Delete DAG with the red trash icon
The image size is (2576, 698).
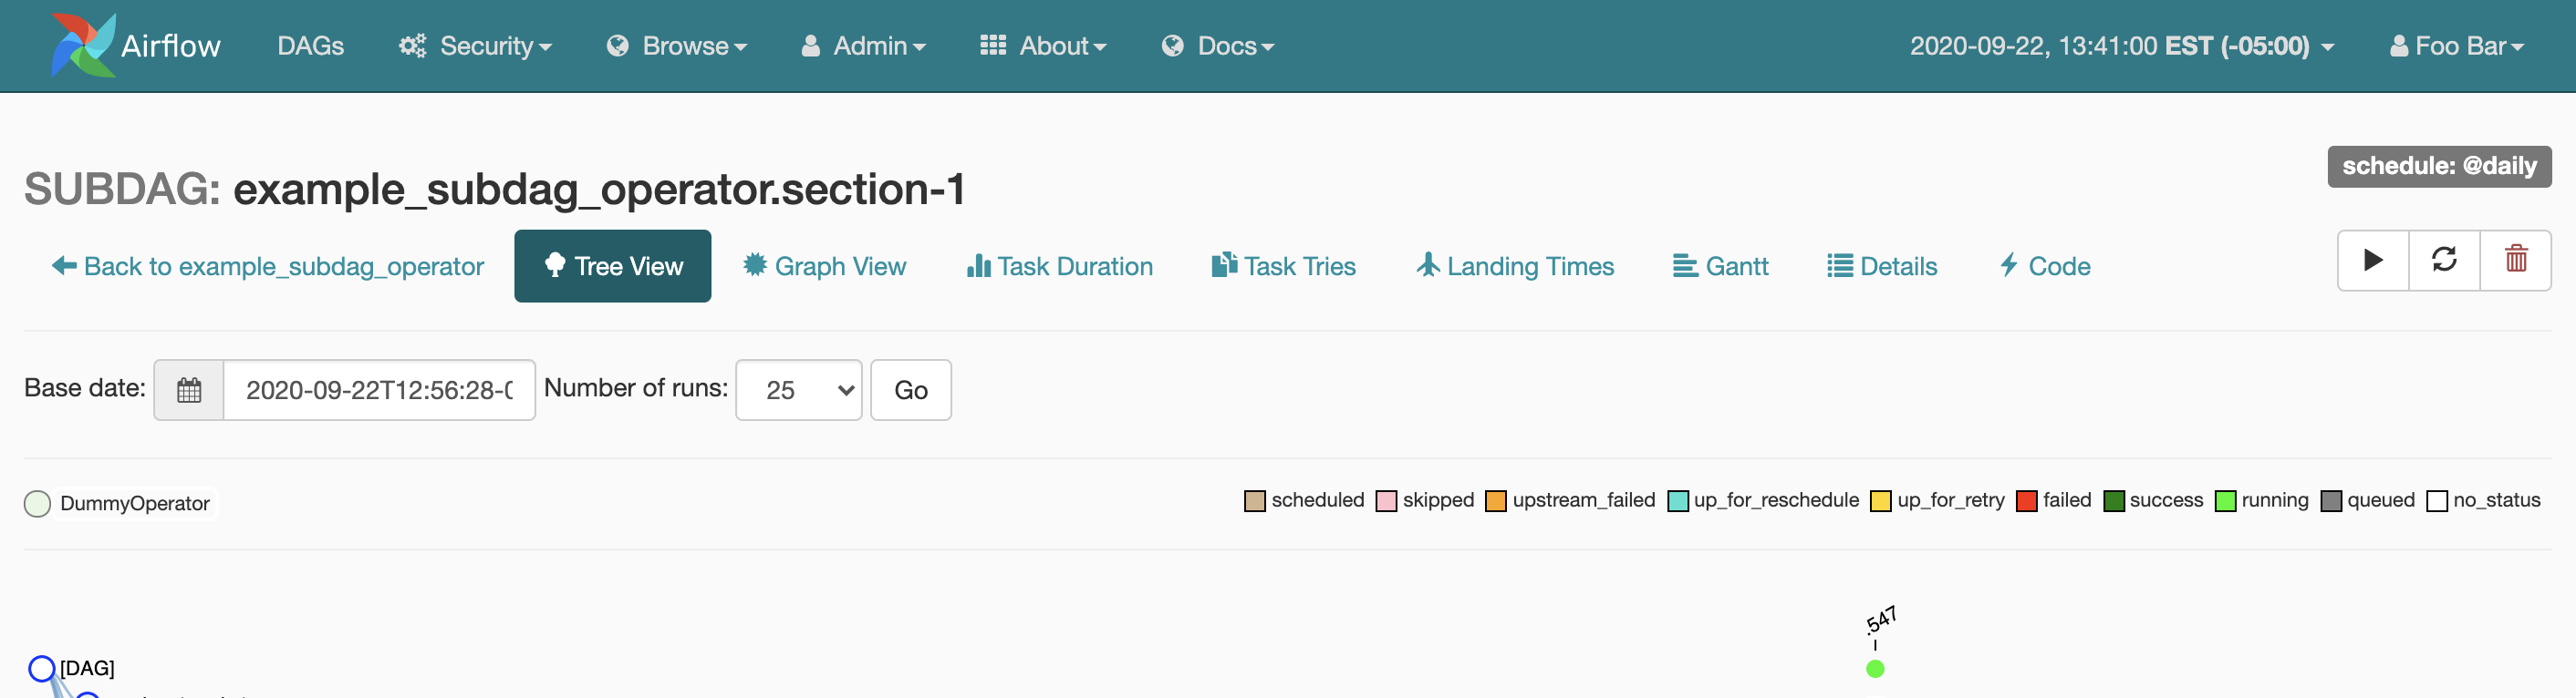pyautogui.click(x=2516, y=261)
